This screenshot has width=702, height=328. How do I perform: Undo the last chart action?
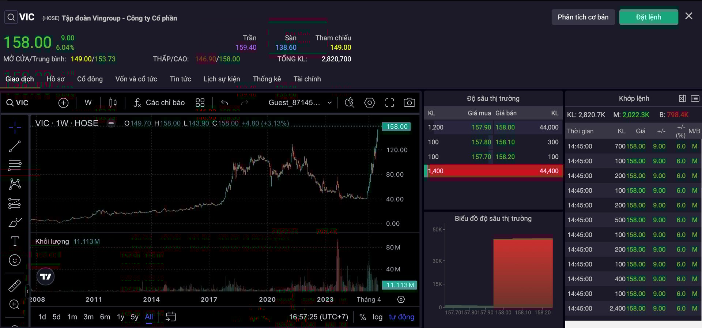click(x=224, y=103)
